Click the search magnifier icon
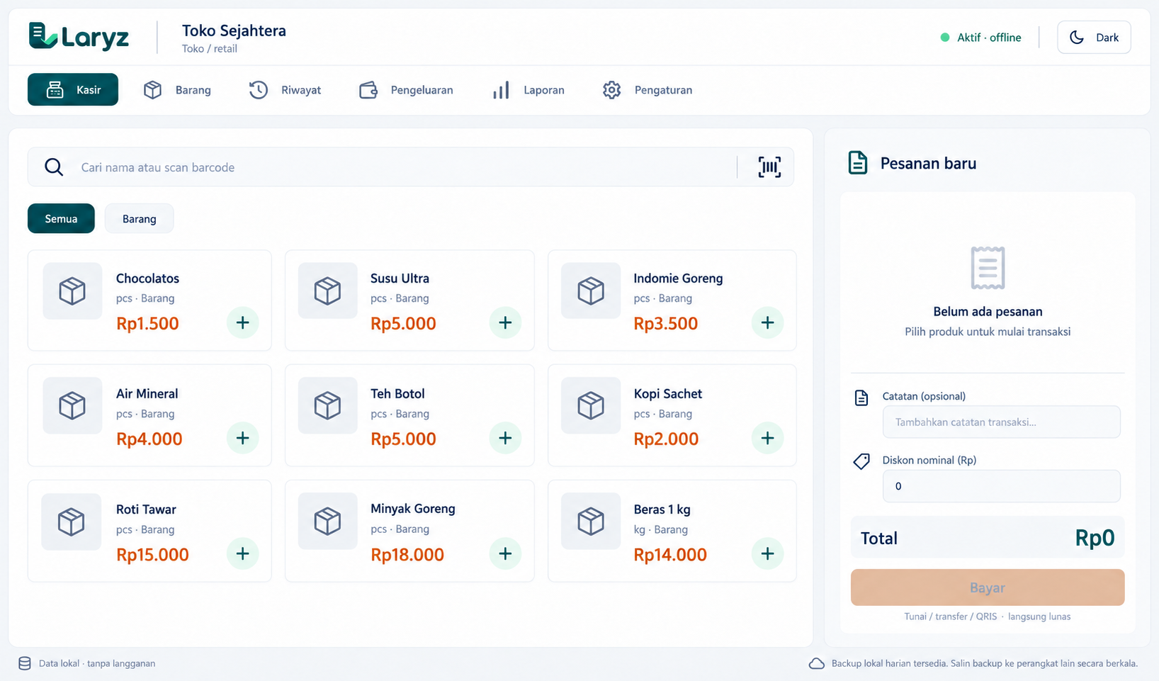 [x=54, y=167]
